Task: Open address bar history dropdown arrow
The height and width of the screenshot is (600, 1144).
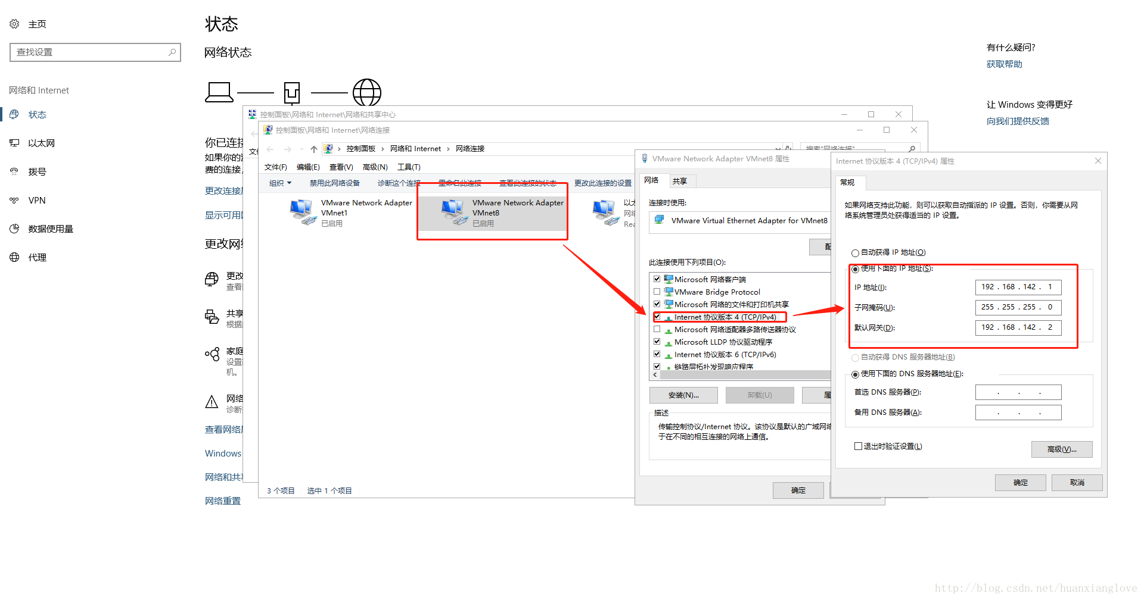Action: coord(778,149)
